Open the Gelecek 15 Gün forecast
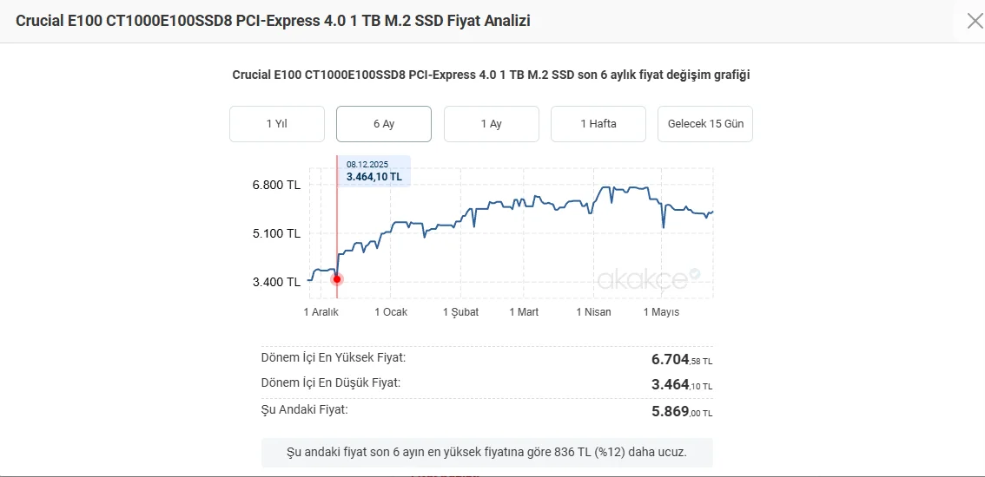The height and width of the screenshot is (477, 985). (x=704, y=124)
